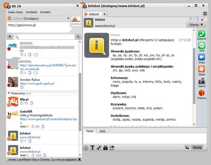Click the note icon under Jarosław Rybus
Viewport: 211px width, 165px height.
(x=22, y=87)
